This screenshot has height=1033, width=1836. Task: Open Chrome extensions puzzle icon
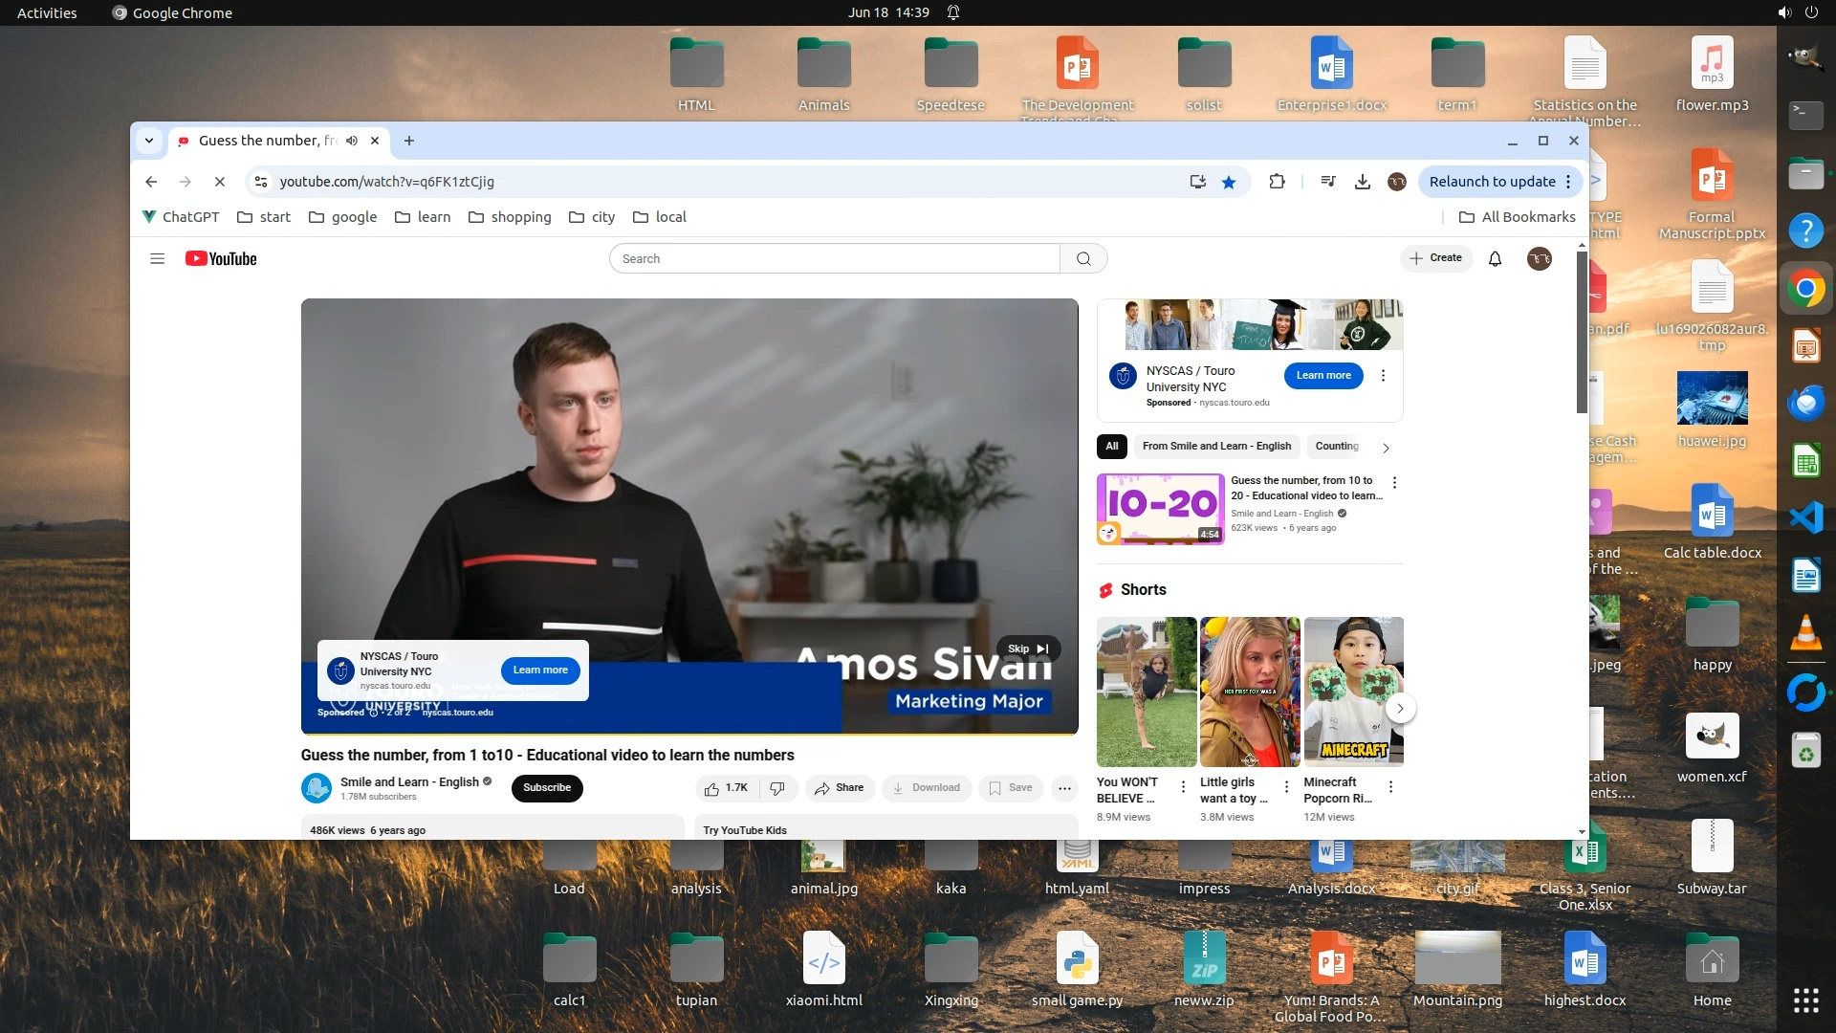(x=1277, y=182)
